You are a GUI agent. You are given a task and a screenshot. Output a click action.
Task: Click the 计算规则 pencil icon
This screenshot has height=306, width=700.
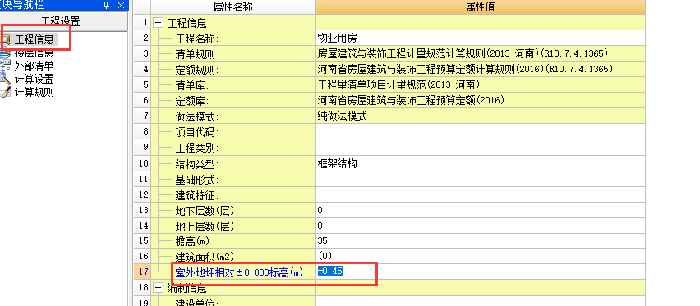point(6,92)
